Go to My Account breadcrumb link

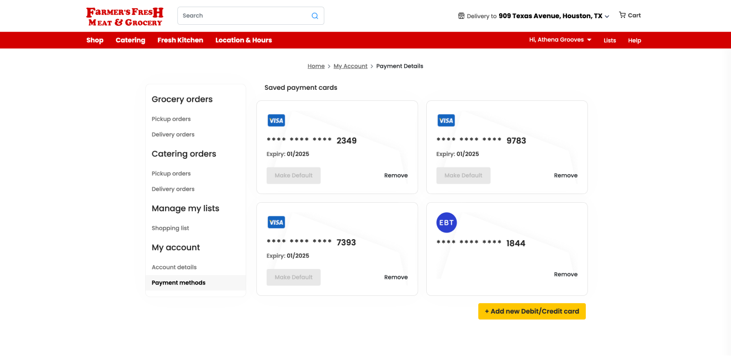[350, 66]
